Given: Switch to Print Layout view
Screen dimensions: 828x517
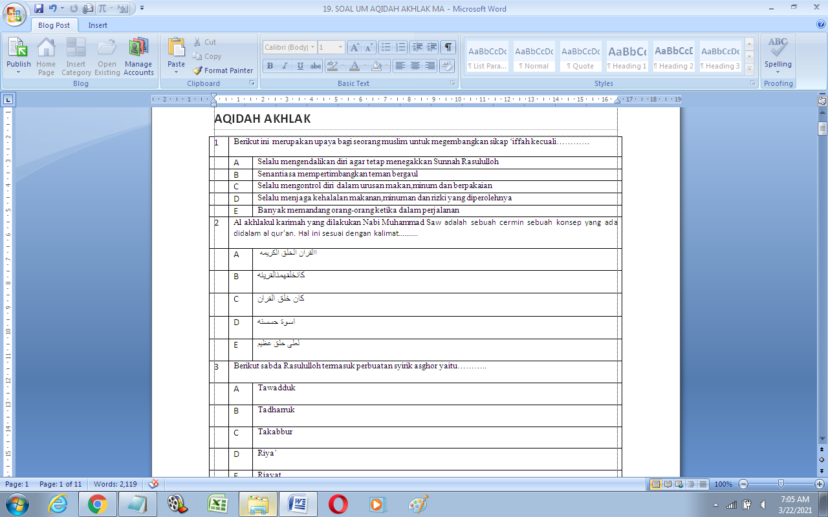Looking at the screenshot, I should pos(656,484).
